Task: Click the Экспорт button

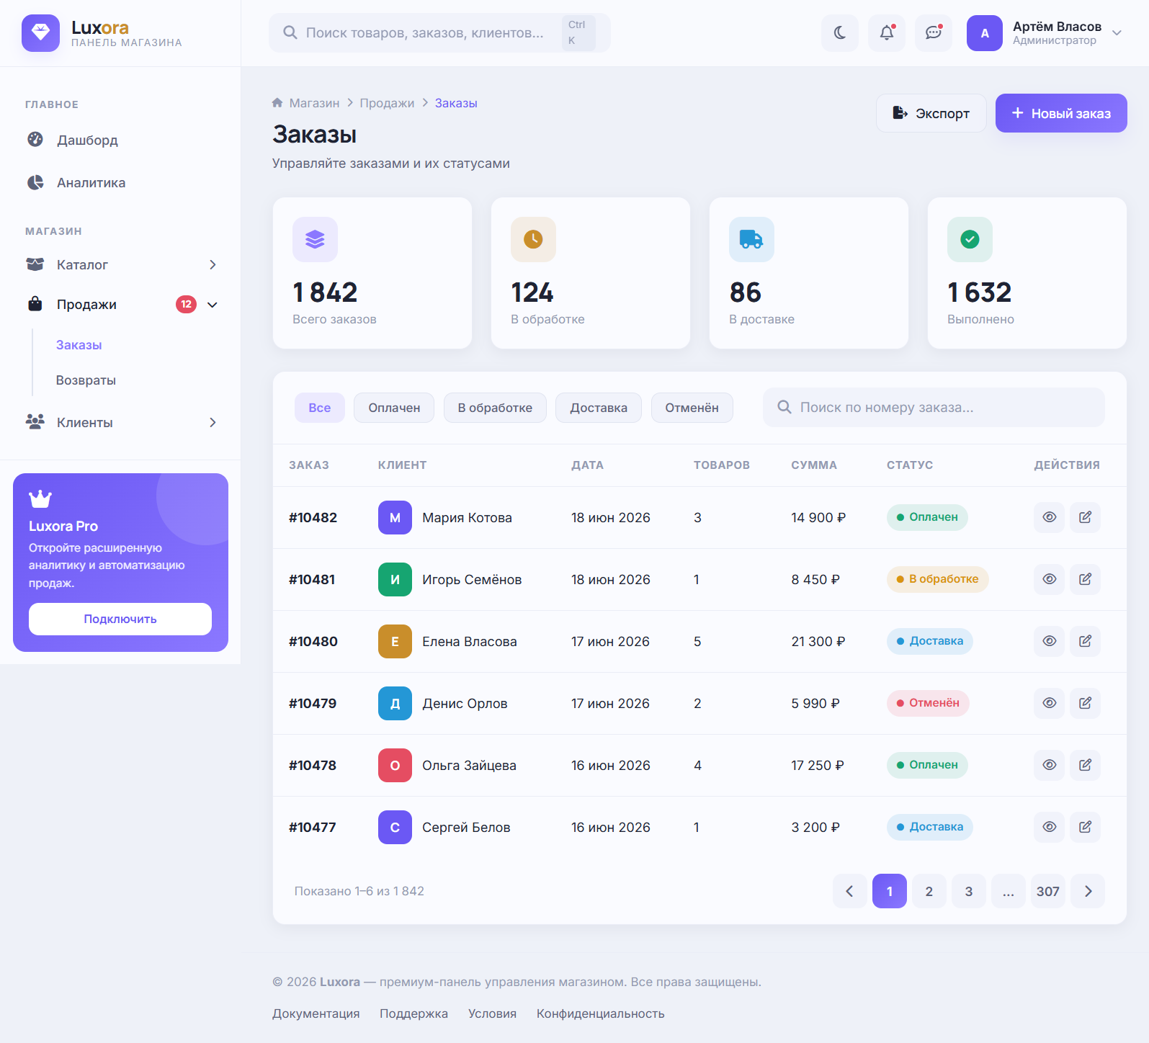Action: tap(931, 113)
